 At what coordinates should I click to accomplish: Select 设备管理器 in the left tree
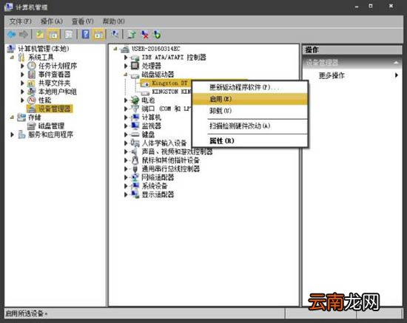tap(55, 109)
